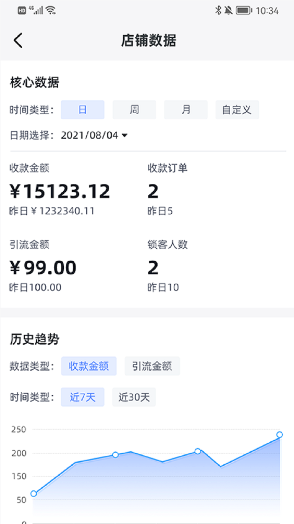This screenshot has height=524, width=294.
Task: Tap the muted notification bell icon
Action: coord(229,11)
